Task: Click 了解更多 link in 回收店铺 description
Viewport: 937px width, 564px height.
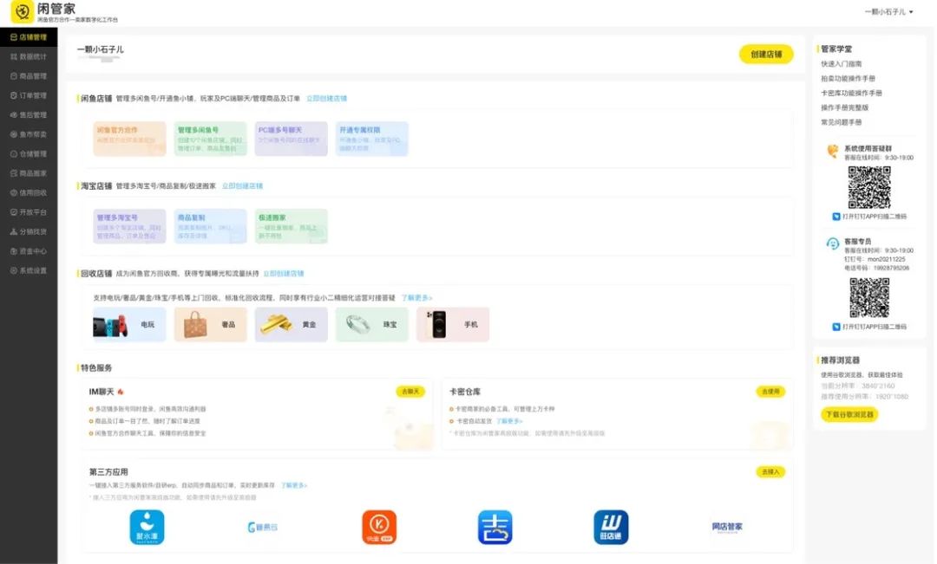Action: click(416, 297)
